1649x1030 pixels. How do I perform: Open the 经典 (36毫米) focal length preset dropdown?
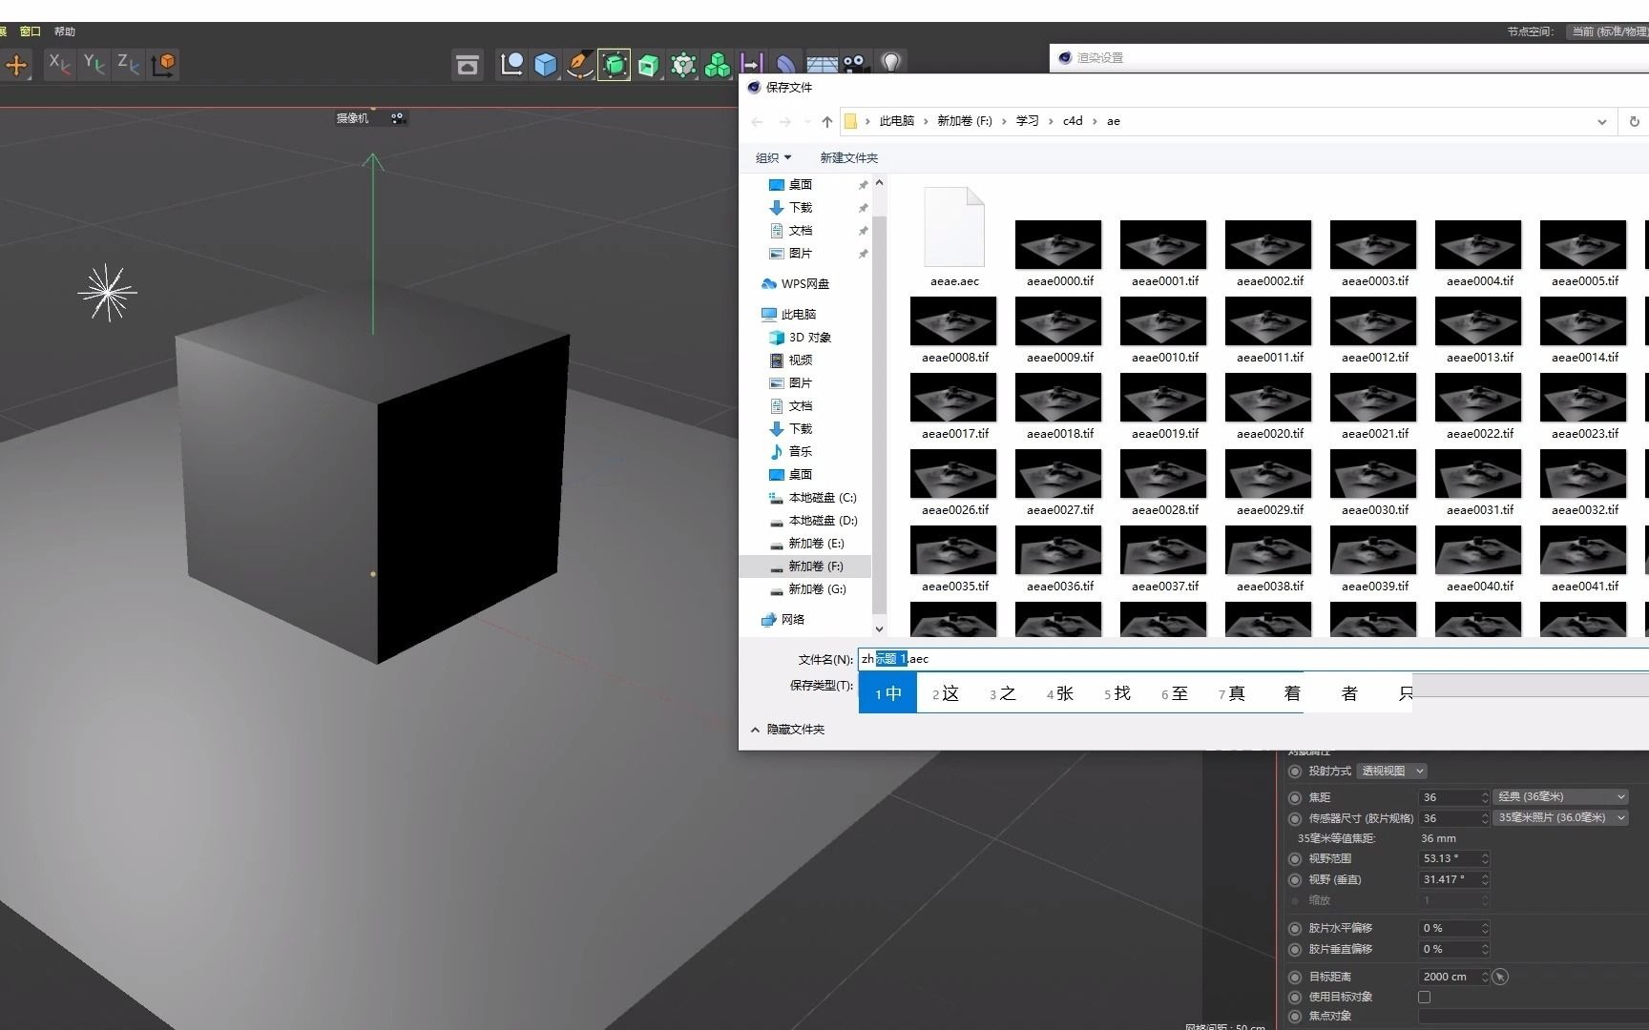point(1560,796)
